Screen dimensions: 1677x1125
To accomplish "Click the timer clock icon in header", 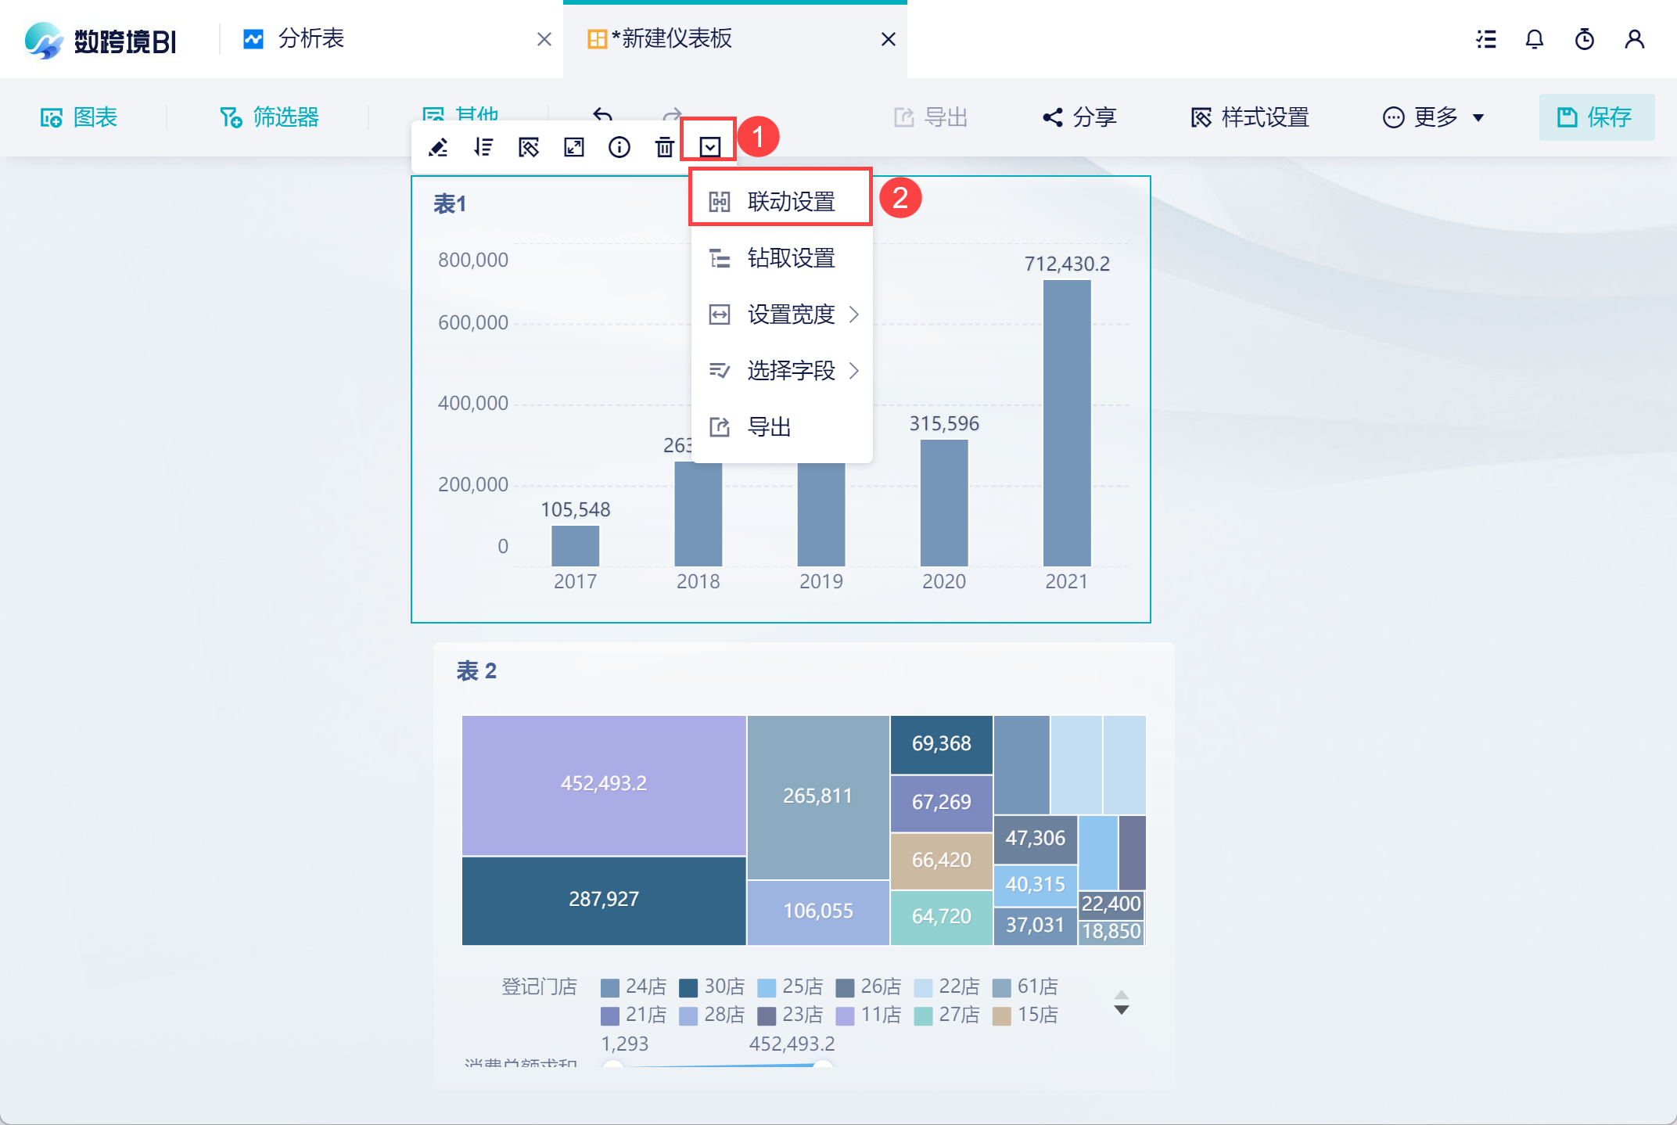I will (x=1585, y=39).
